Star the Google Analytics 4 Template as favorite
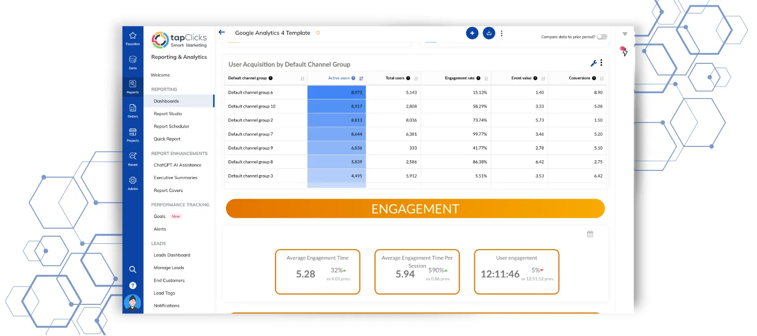 [x=318, y=33]
